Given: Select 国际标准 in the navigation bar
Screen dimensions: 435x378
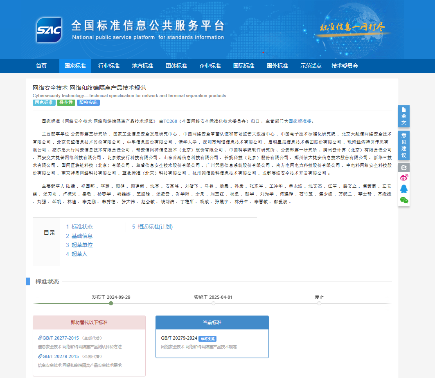Looking at the screenshot, I should pos(244,66).
